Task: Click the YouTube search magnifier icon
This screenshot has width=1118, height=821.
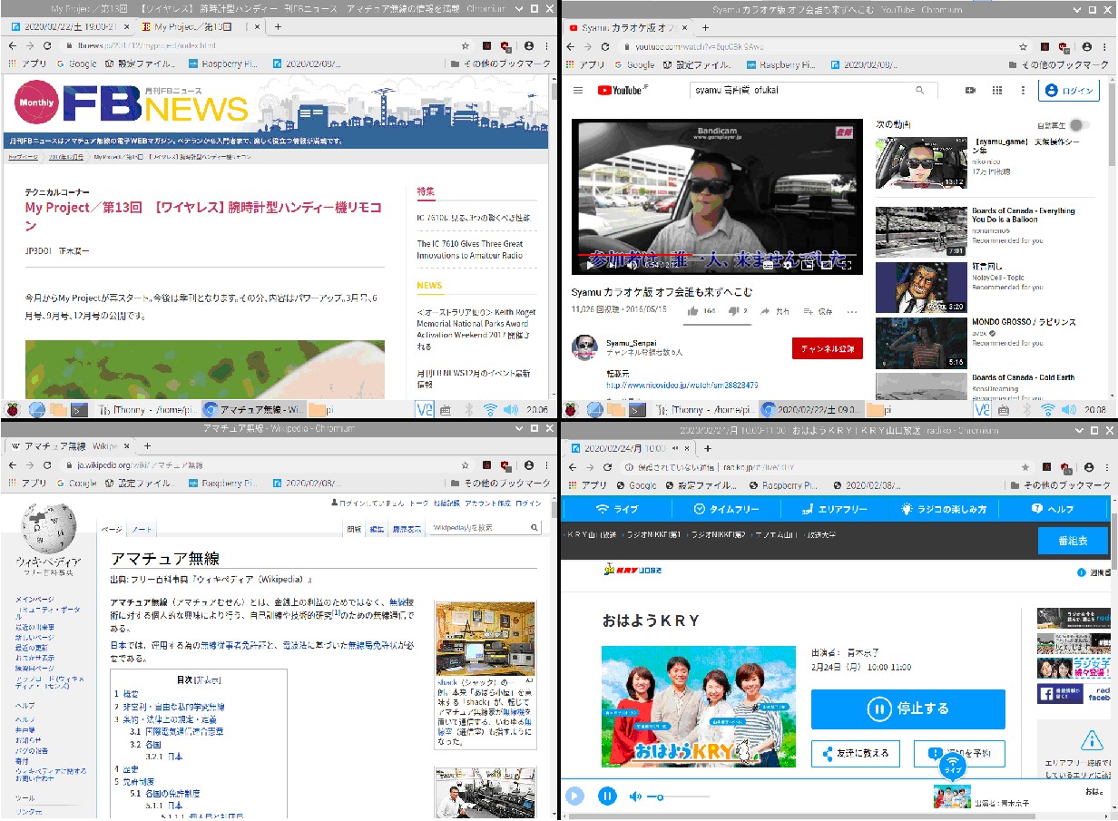Action: 919,91
